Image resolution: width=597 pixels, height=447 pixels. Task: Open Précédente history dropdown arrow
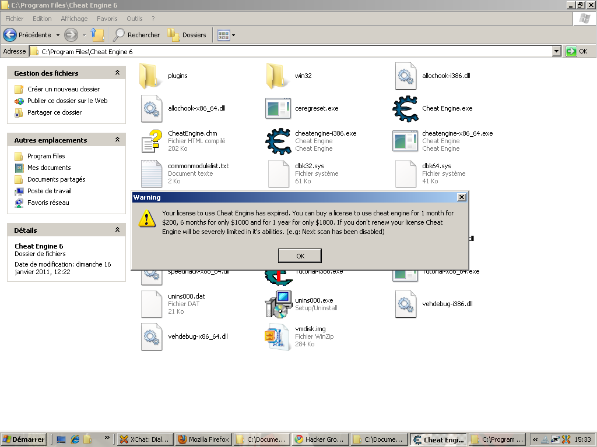pyautogui.click(x=58, y=36)
